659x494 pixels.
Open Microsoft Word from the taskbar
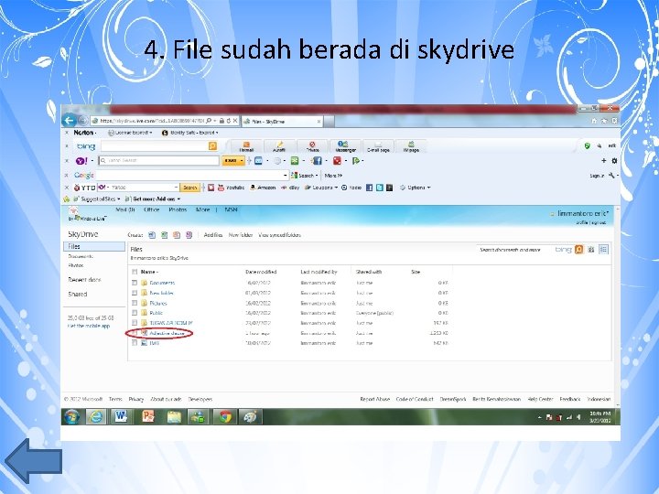pyautogui.click(x=121, y=417)
